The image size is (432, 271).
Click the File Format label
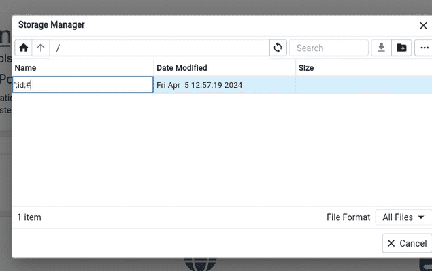348,217
